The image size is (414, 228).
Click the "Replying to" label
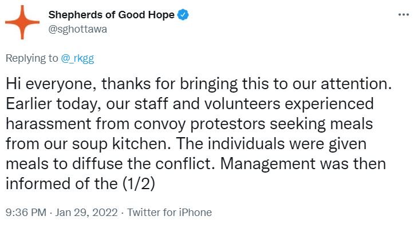coord(31,58)
